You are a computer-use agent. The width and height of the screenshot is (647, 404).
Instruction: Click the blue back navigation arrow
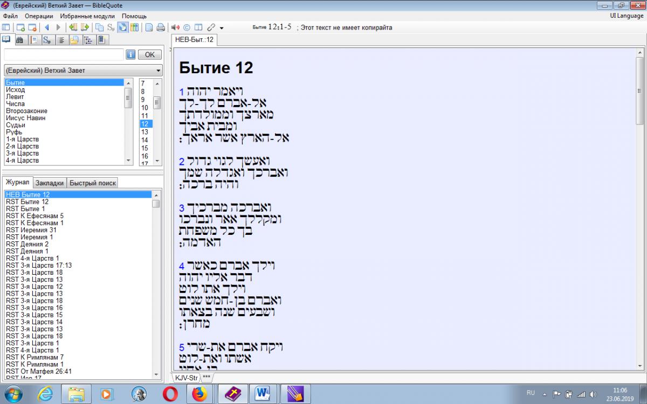coord(46,27)
